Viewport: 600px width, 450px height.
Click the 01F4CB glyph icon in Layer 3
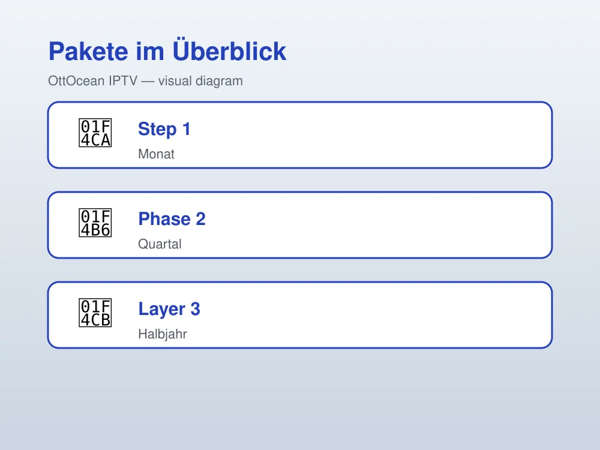tap(95, 313)
